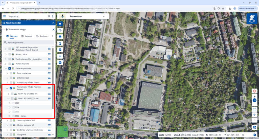Open the layers tool in the vertical toolbar
Image resolution: width=259 pixels, height=139 pixels.
60,24
